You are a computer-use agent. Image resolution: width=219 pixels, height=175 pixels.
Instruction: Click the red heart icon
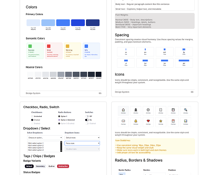click(148, 121)
